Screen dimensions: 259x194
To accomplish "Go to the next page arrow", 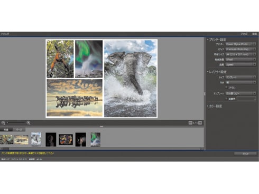I will [200, 123].
